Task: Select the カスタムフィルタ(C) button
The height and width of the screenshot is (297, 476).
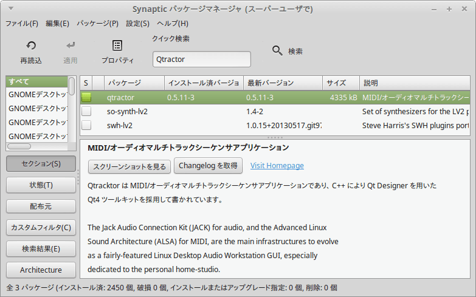Action: coord(41,228)
